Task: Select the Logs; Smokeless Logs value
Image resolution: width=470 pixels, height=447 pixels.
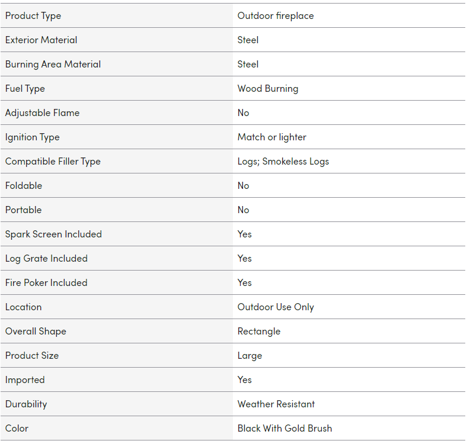Action: [x=283, y=162]
